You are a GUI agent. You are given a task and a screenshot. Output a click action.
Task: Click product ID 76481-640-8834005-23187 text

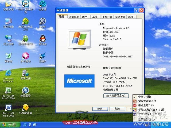coord(118,57)
